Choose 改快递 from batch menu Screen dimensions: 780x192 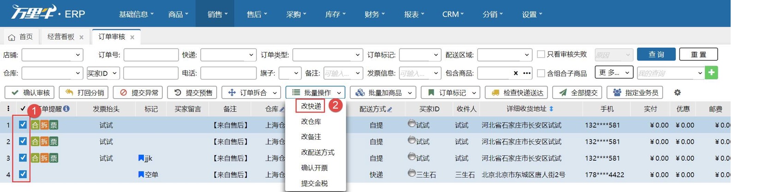point(311,106)
